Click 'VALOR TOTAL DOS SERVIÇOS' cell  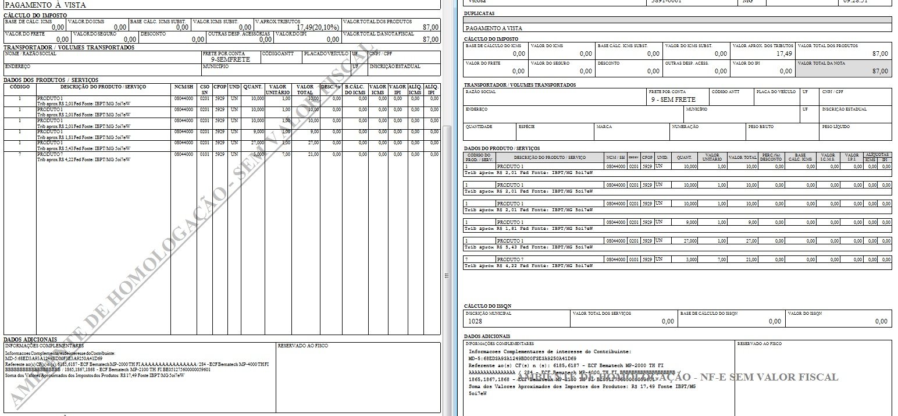pyautogui.click(x=623, y=318)
